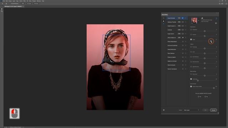The width and height of the screenshot is (228, 128).
Task: Click the 100% zoom button in options bar
Action: click(23, 4)
